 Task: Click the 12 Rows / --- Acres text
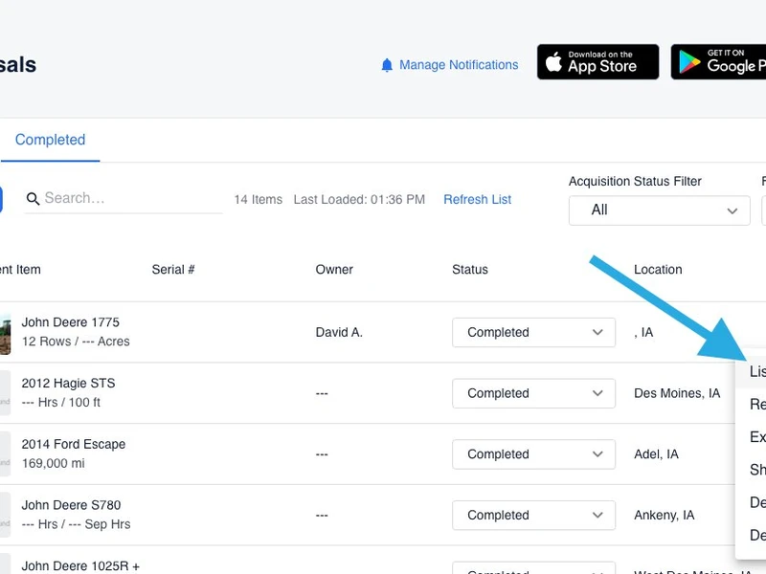[76, 342]
